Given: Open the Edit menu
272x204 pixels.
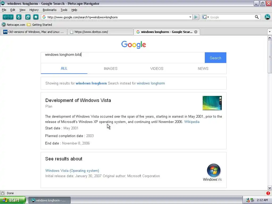Looking at the screenshot, I should (13, 10).
